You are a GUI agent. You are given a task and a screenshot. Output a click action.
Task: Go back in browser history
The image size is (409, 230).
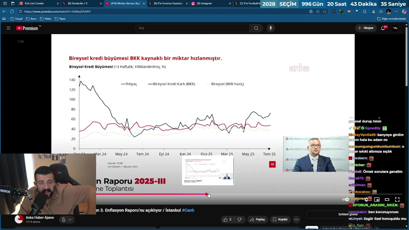[x=4, y=11]
